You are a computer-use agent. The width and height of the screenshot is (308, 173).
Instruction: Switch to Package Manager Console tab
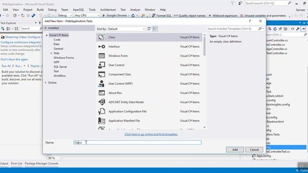41,163
